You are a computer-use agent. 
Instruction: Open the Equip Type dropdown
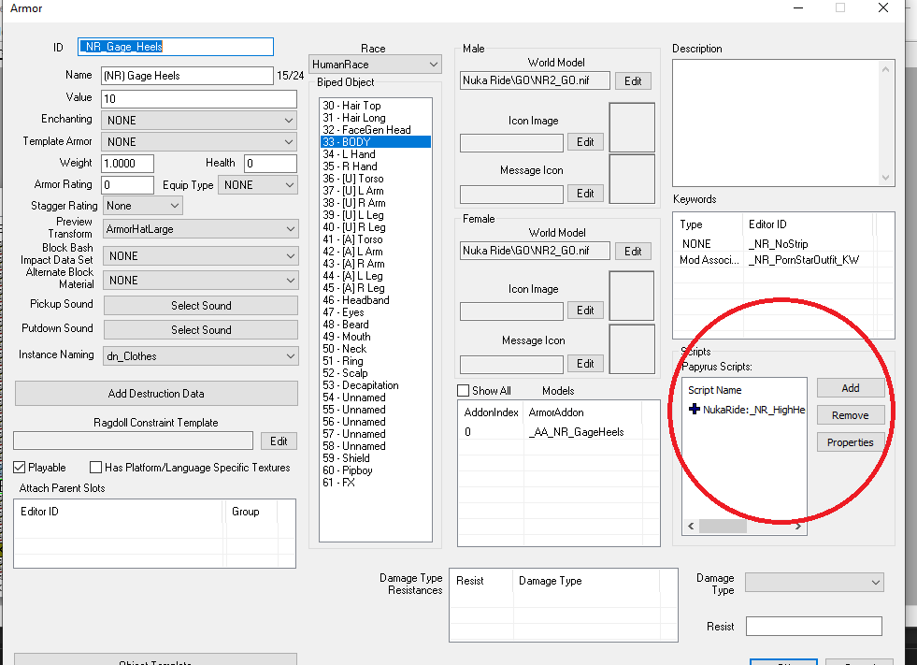(x=258, y=185)
